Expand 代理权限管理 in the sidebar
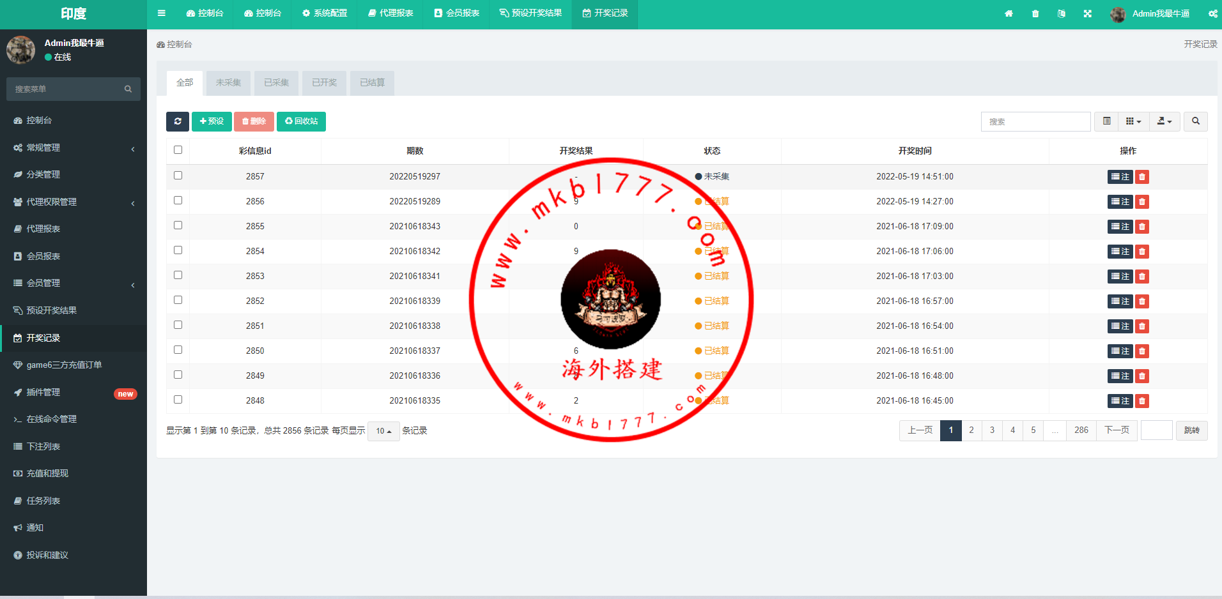The width and height of the screenshot is (1222, 599). click(x=73, y=202)
